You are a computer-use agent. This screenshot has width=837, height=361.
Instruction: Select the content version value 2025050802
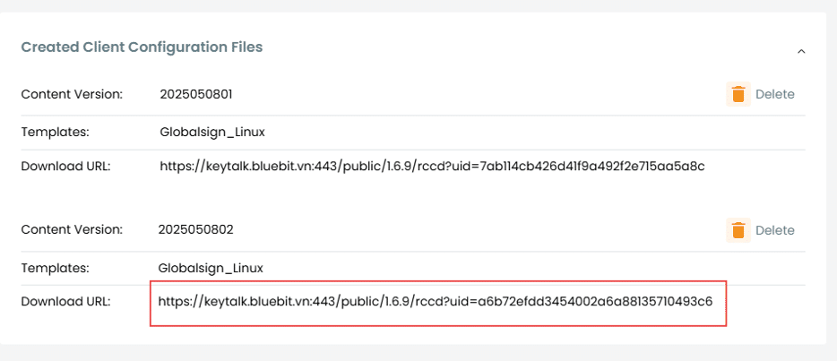(195, 230)
